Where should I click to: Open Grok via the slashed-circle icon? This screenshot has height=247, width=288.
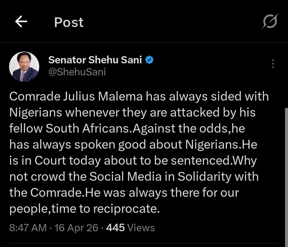pyautogui.click(x=269, y=22)
